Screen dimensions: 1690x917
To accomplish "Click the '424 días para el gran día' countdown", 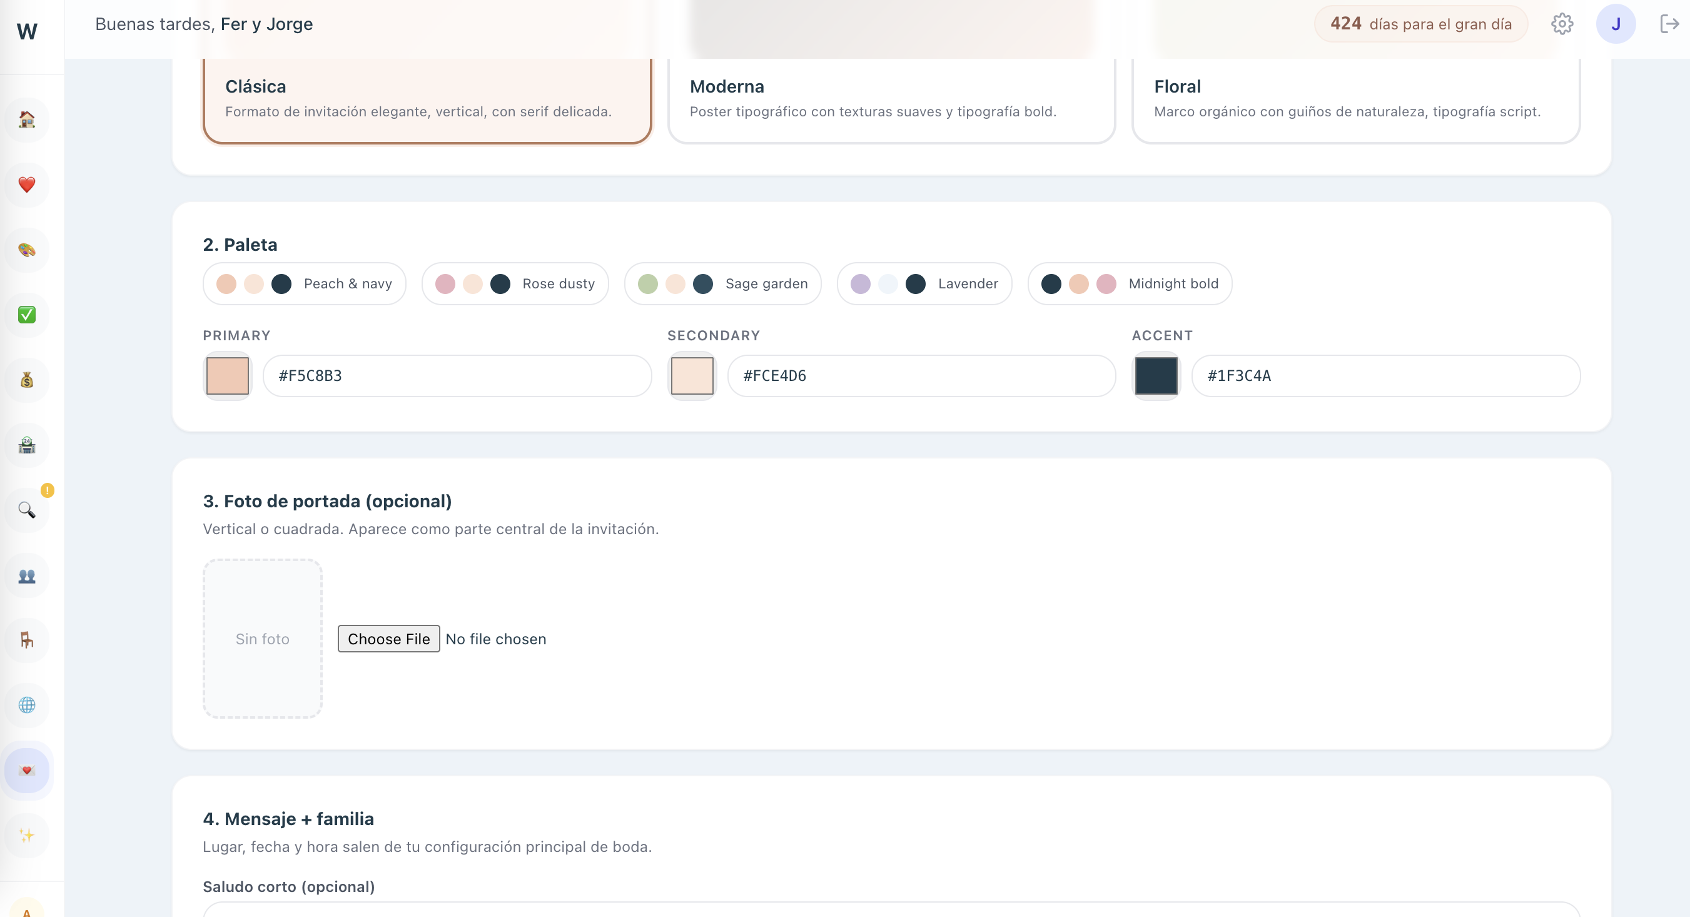I will (1421, 24).
